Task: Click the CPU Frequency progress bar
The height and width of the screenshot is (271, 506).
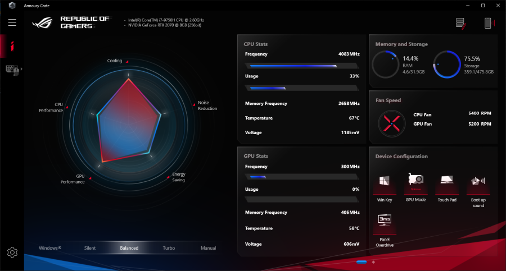Action: (302, 66)
